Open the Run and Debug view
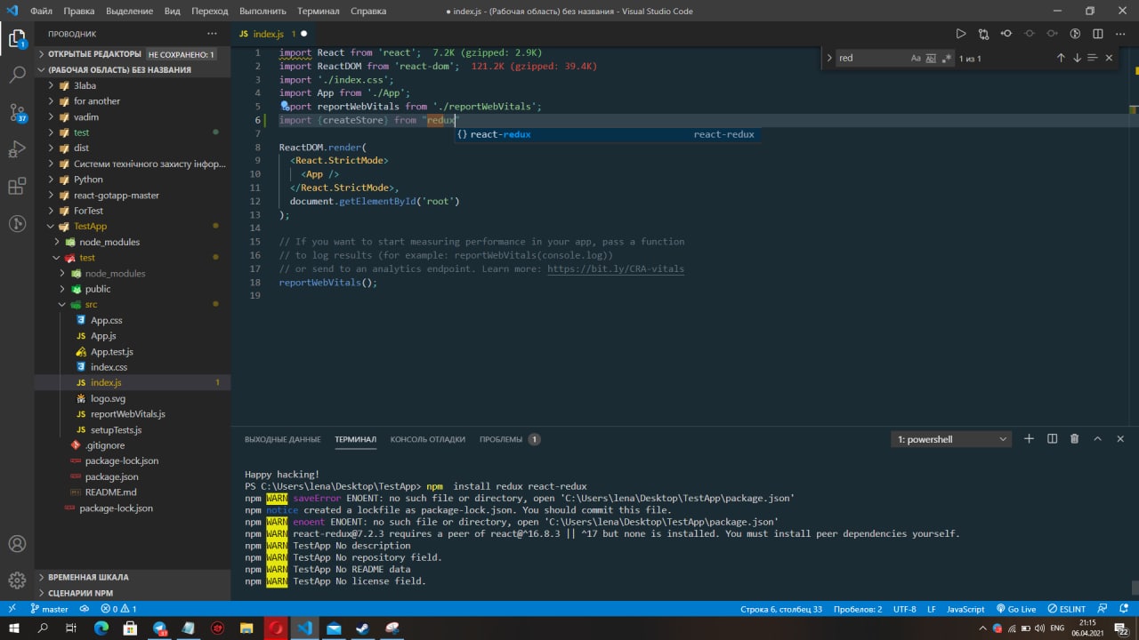This screenshot has height=640, width=1139. (x=17, y=149)
